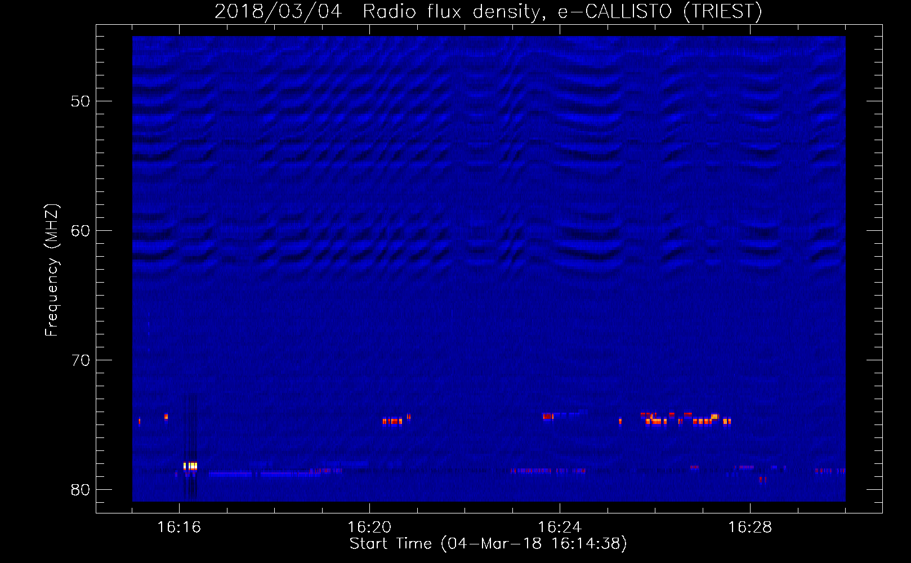Viewport: 911px width, 563px height.
Task: Click the 60 frequency tick label
Action: tap(81, 231)
